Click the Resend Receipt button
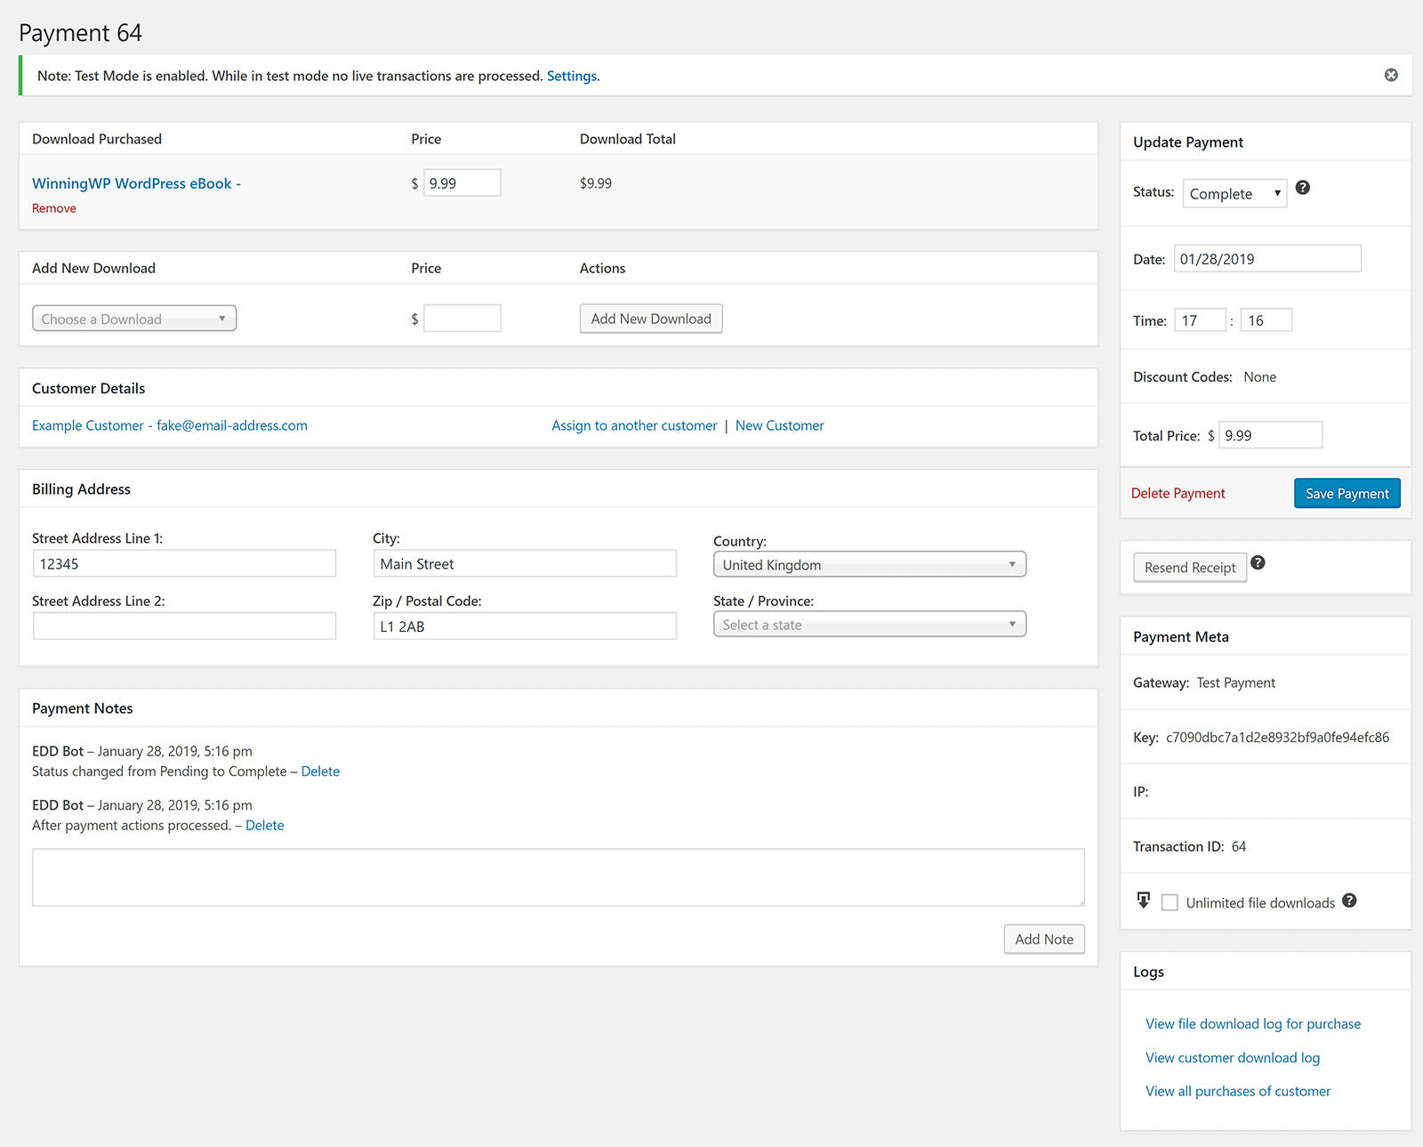The height and width of the screenshot is (1147, 1423). point(1190,568)
